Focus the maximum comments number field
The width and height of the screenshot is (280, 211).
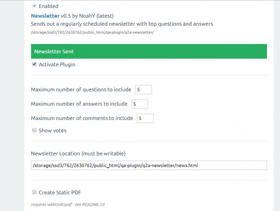145,118
